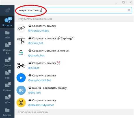Viewport: 134px width, 118px height.
Task: Click the blue play avatar of easyshortlinkBot
Action: pyautogui.click(x=21, y=78)
